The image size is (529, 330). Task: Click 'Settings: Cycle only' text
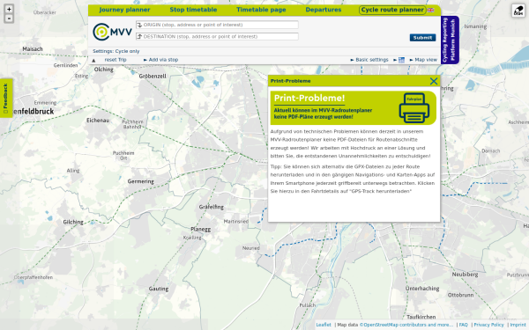point(116,51)
